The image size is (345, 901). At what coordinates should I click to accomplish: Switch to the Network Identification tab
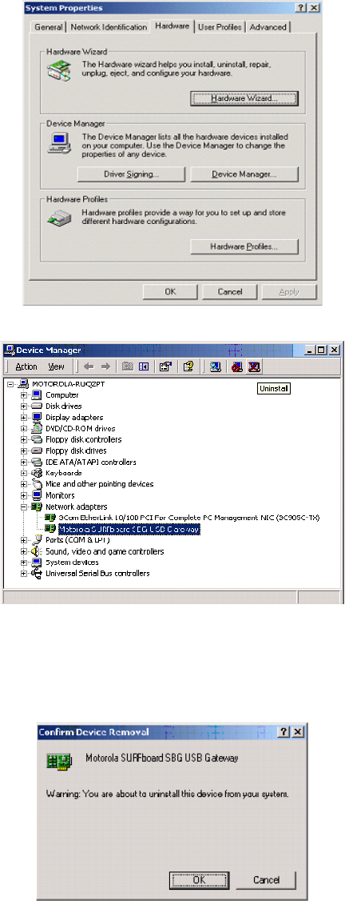coord(109,27)
